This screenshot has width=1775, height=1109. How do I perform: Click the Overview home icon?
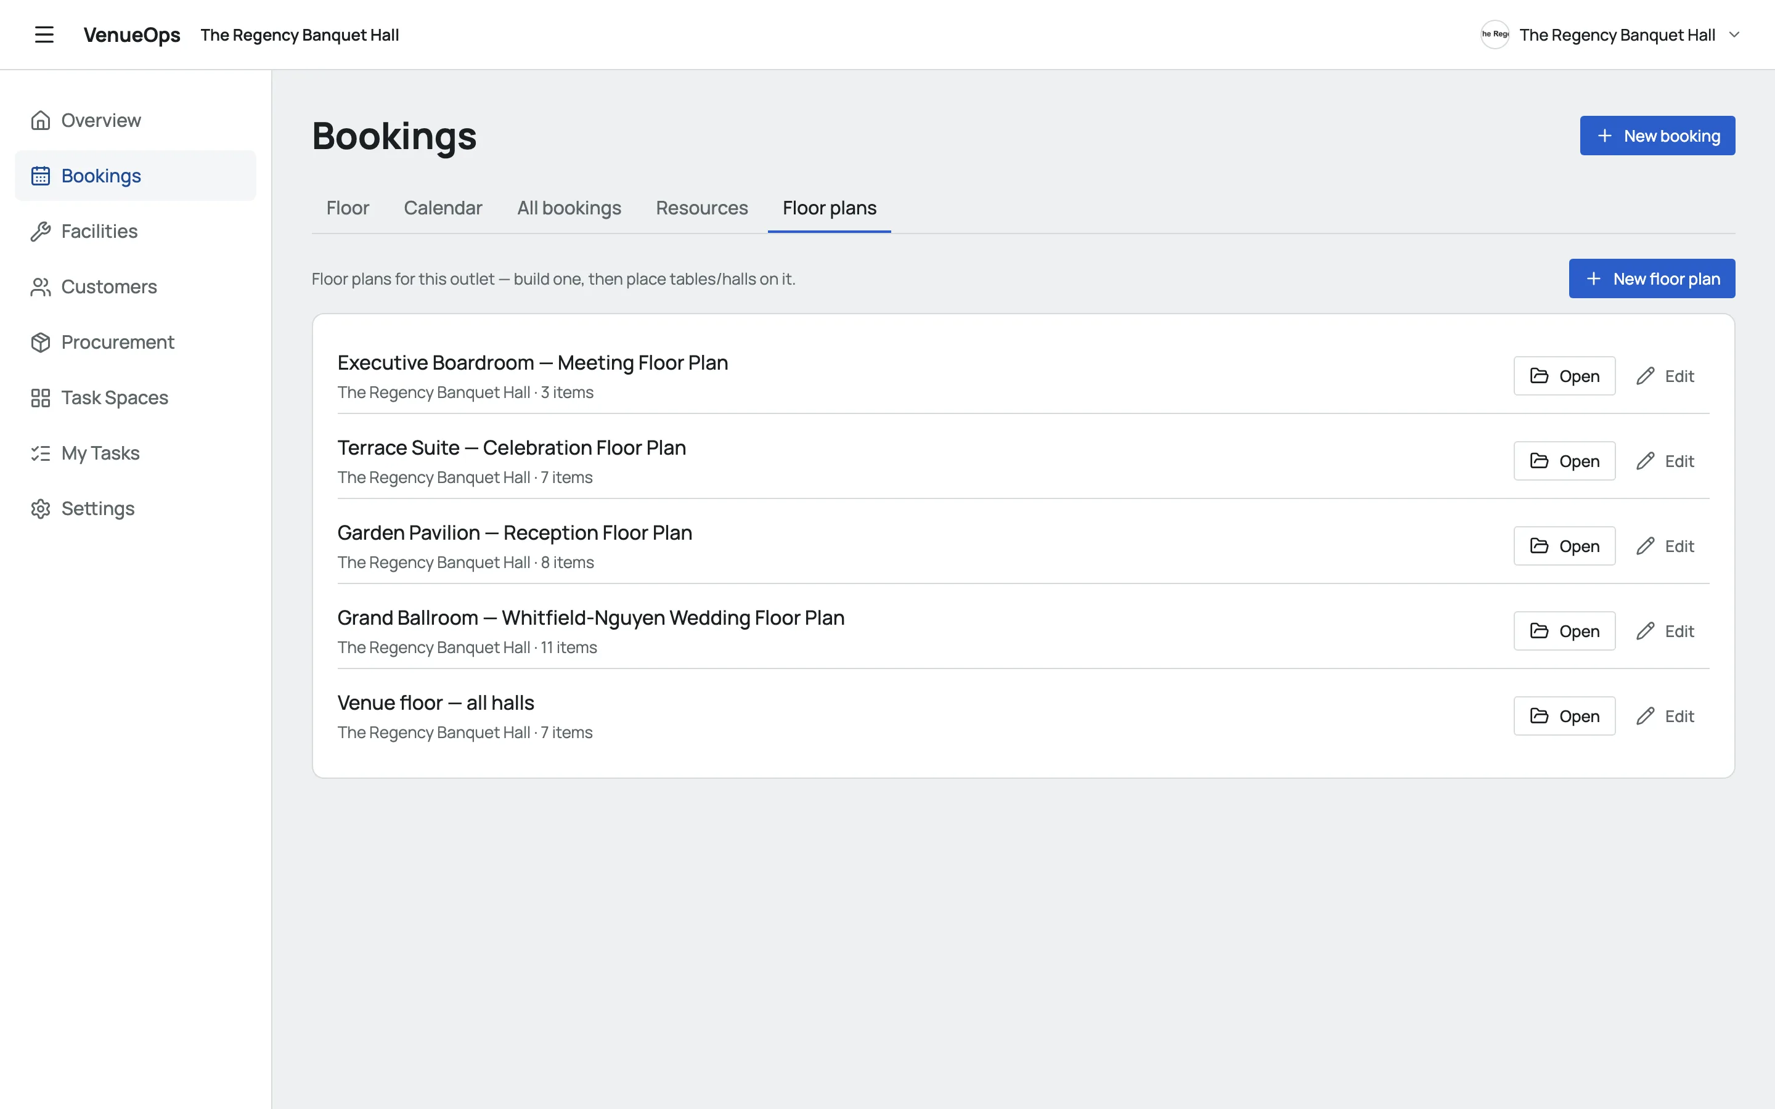40,120
